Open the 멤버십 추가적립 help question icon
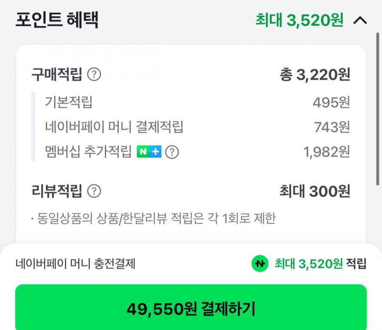Screen dimensions: 382x330 tap(171, 152)
